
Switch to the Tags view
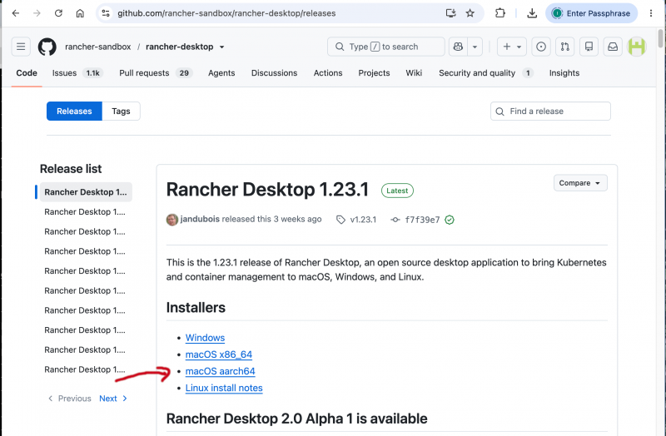[121, 111]
